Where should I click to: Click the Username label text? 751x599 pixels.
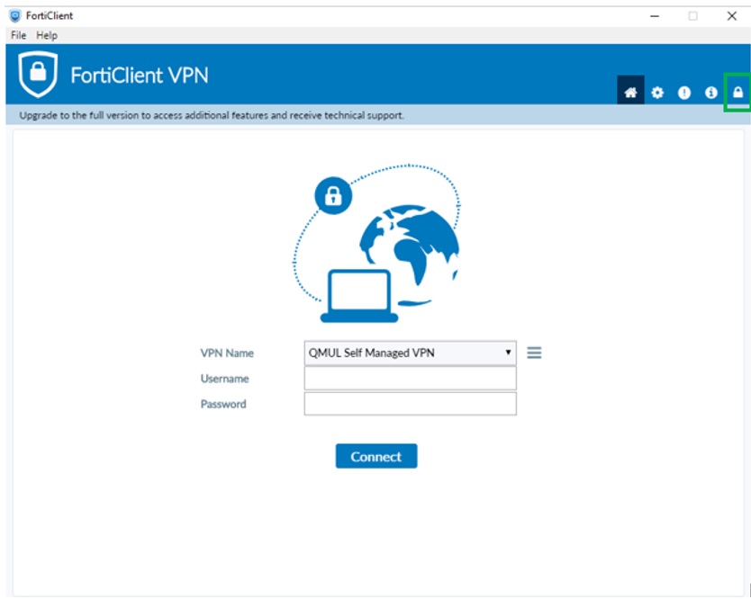224,379
